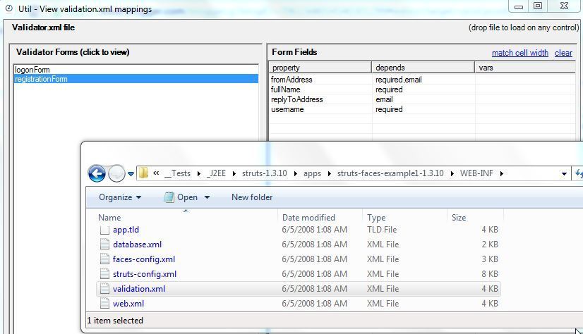This screenshot has width=583, height=334.
Task: Click the validation.xml file icon
Action: pos(104,289)
